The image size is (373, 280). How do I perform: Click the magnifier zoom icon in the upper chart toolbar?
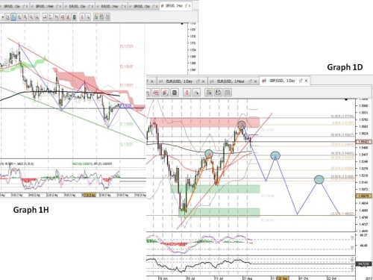(19, 17)
